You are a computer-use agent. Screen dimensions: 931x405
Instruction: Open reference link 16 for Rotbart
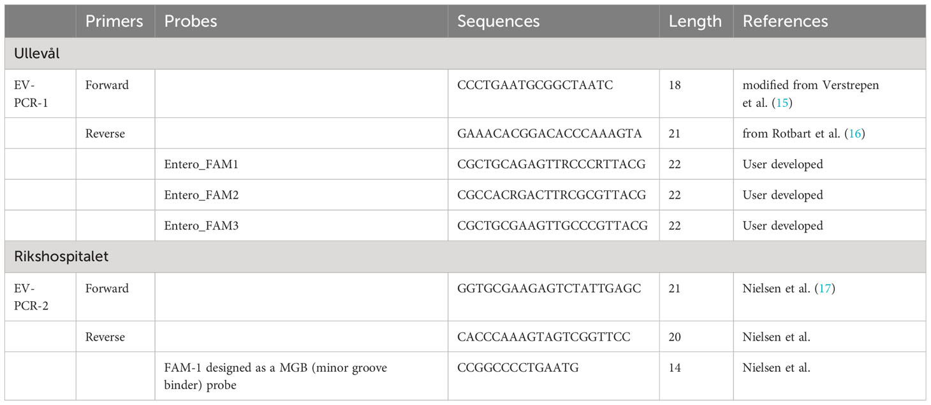[x=851, y=133]
